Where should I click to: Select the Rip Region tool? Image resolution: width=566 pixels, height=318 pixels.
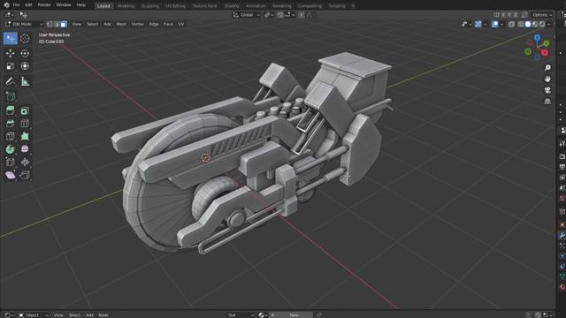pyautogui.click(x=25, y=175)
